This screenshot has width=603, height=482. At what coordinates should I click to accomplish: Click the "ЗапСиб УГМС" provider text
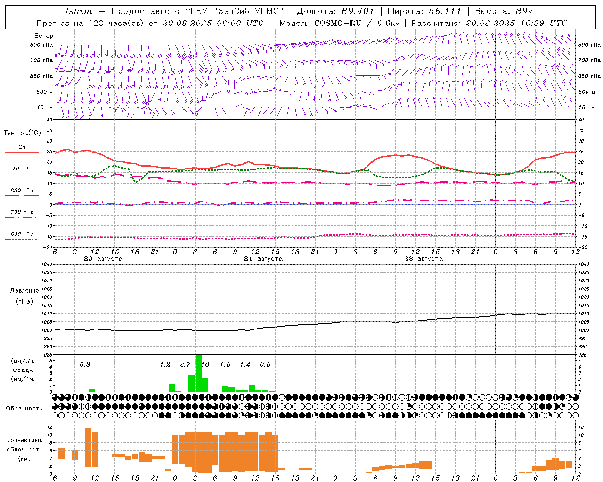[249, 11]
